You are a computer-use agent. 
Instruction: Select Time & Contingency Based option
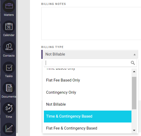point(88,117)
